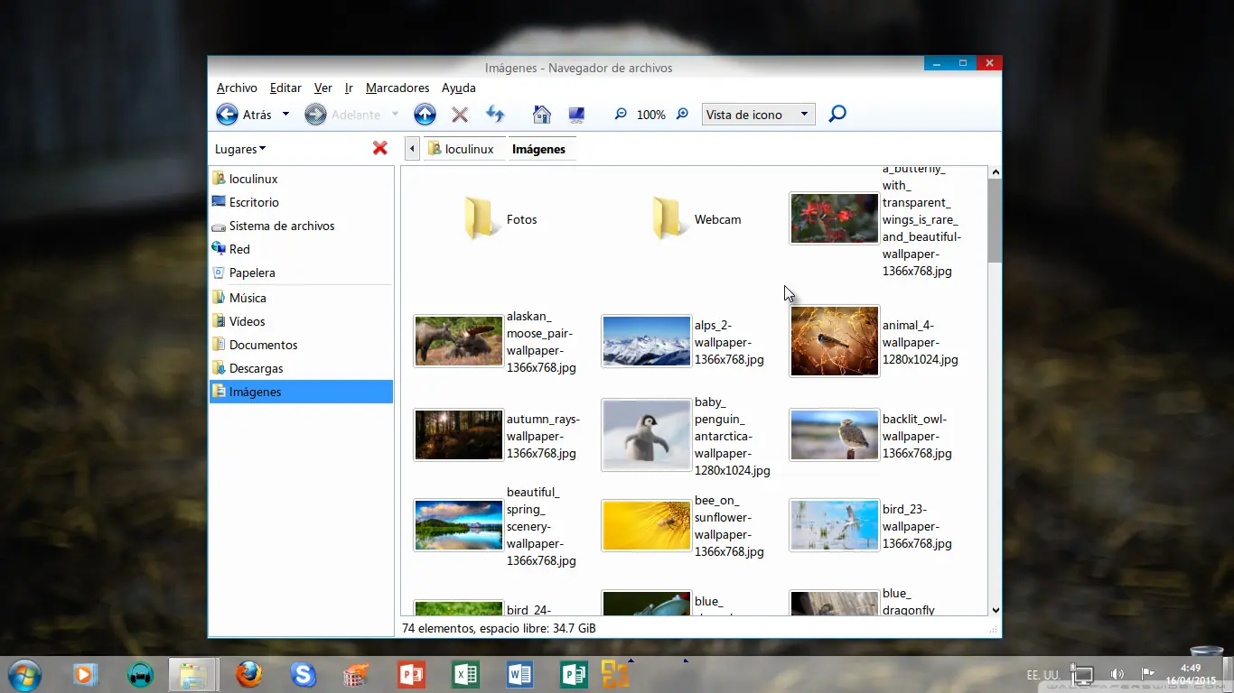Select the alps_2 wallpaper thumbnail

click(646, 341)
